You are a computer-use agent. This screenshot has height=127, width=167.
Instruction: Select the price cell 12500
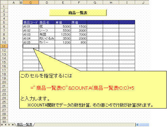(63, 34)
